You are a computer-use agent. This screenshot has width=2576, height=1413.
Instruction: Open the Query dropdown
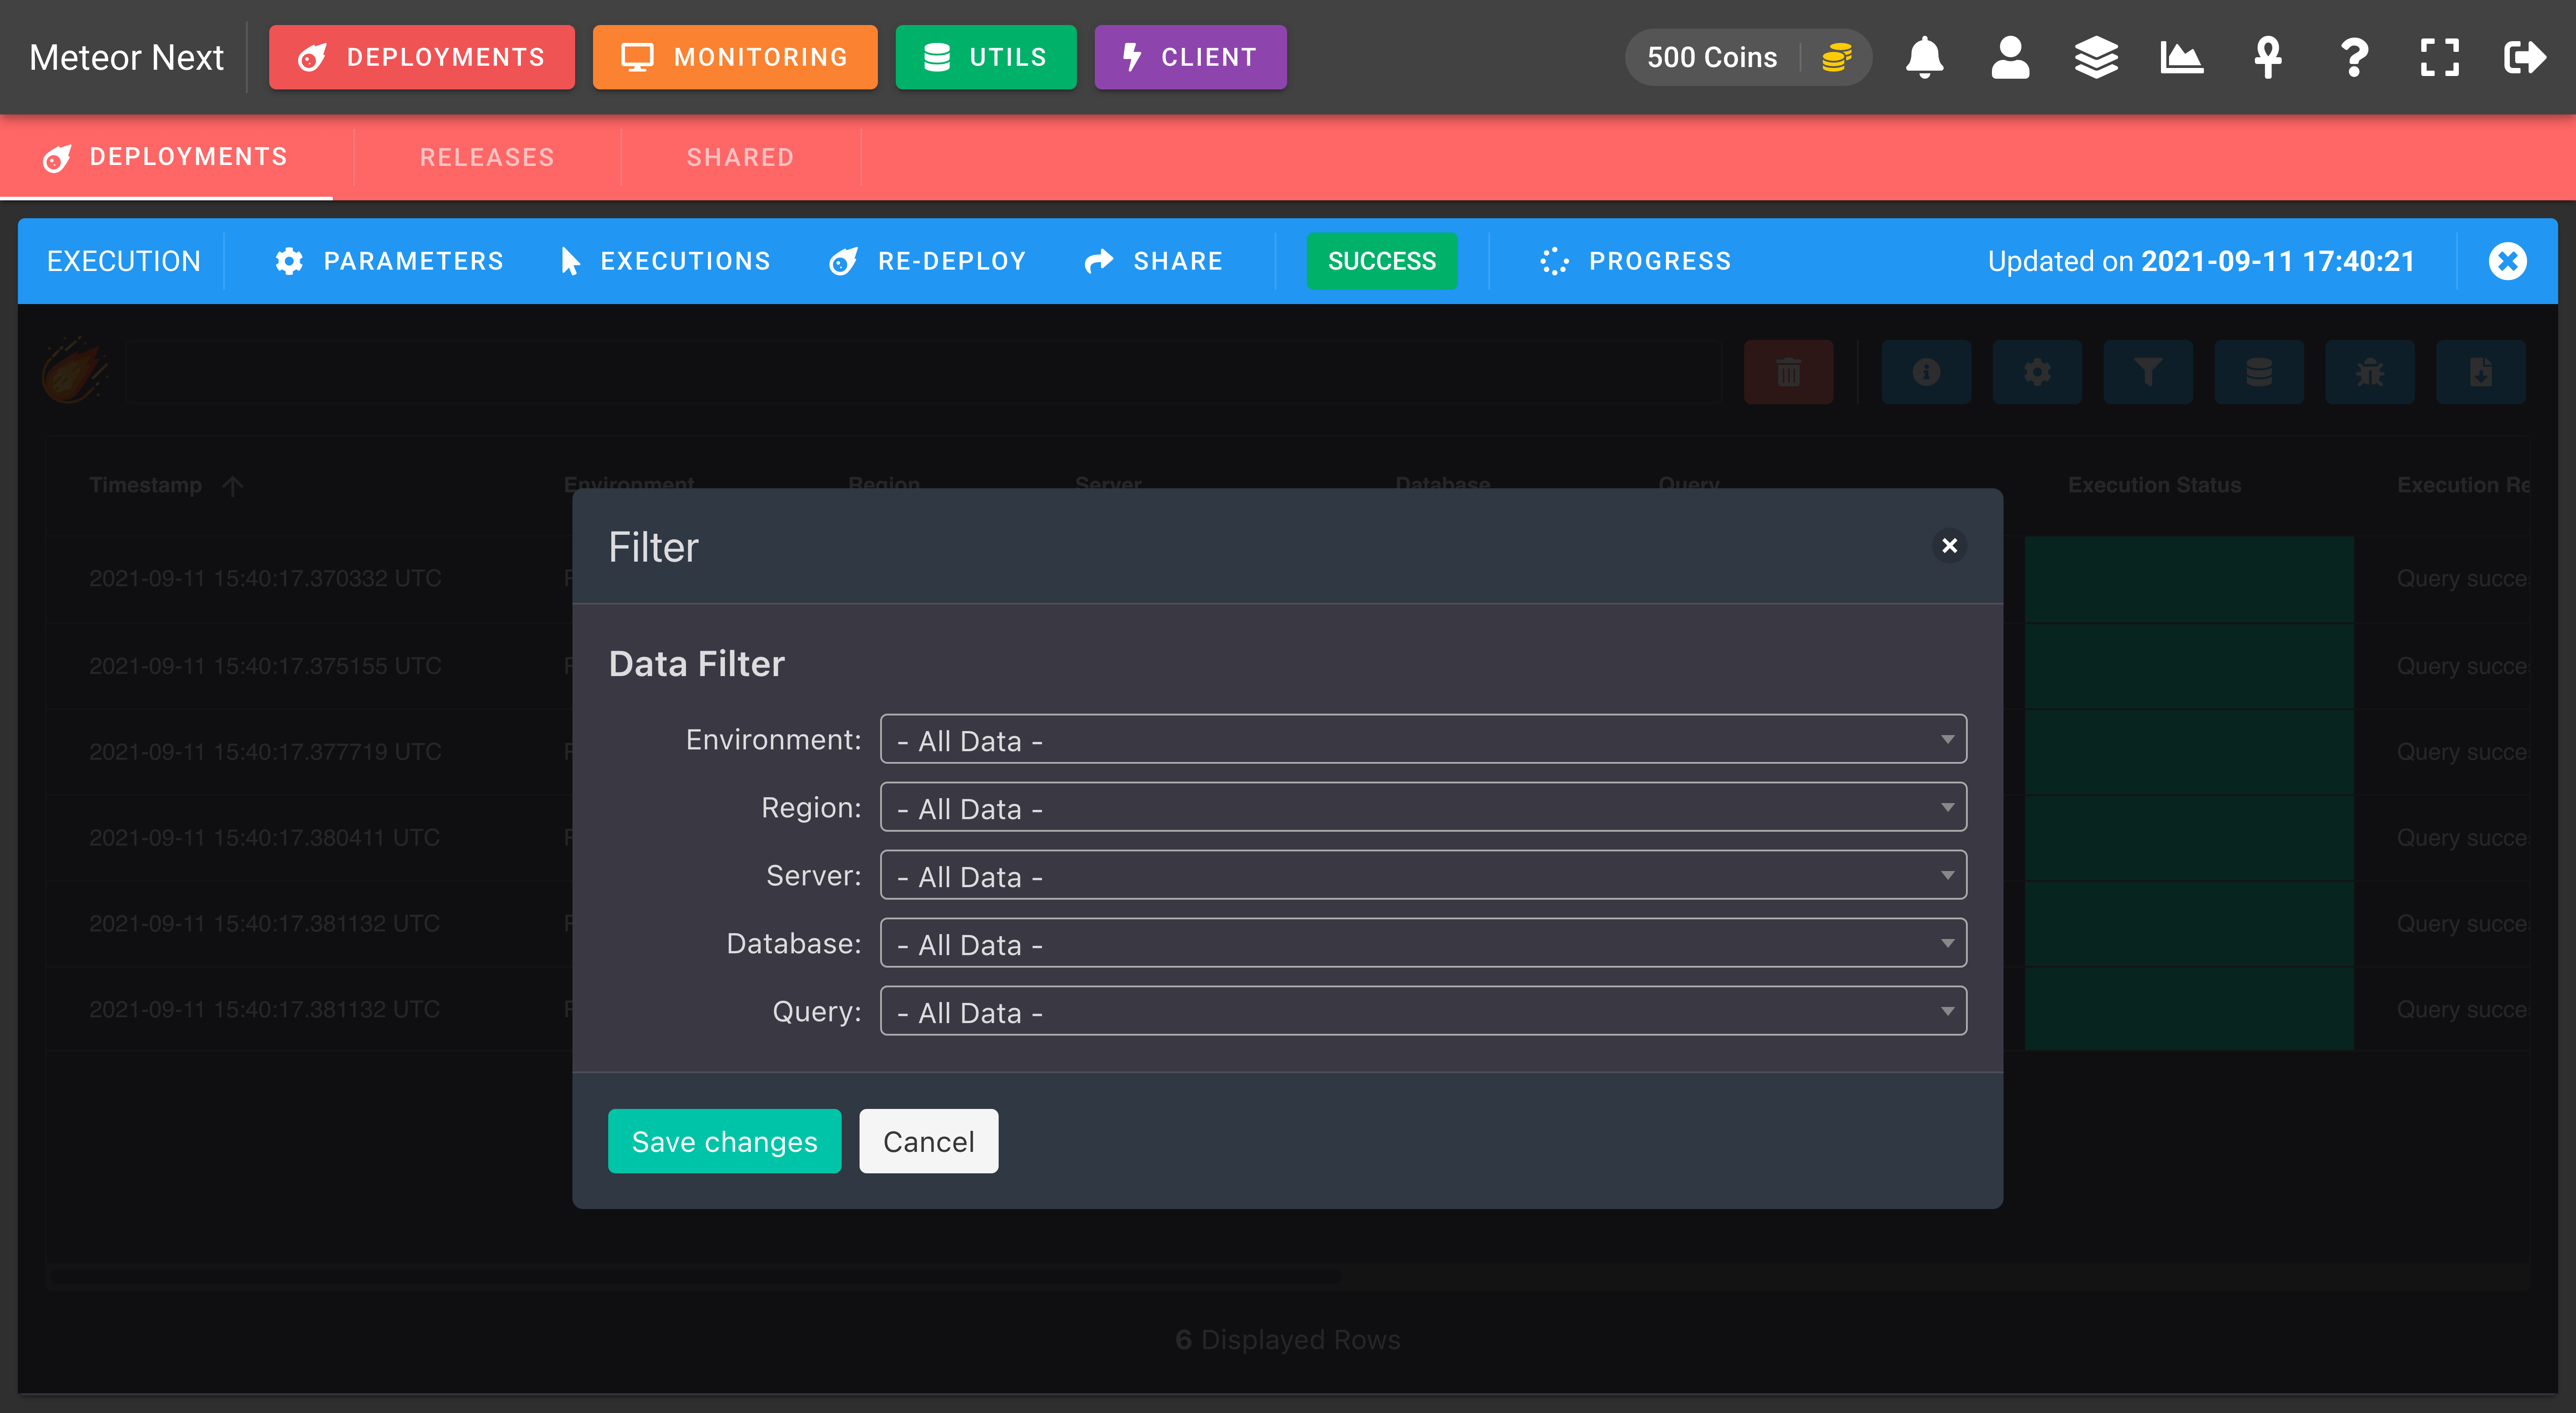(x=1423, y=1011)
